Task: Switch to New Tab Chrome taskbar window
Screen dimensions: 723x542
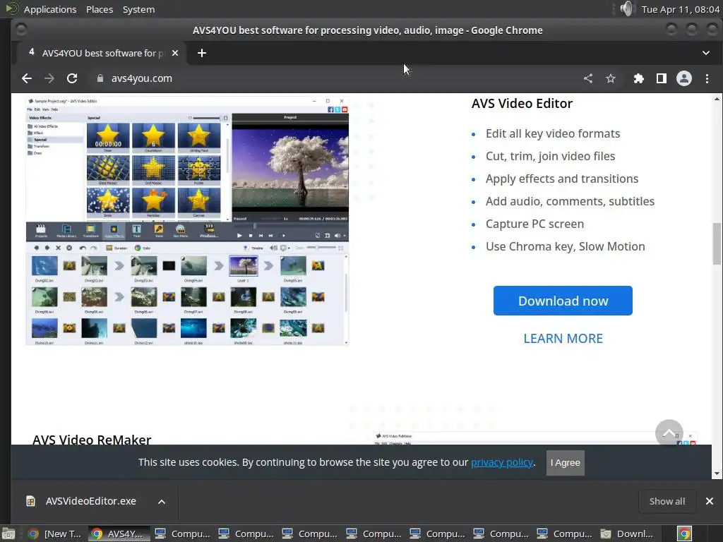Action: (x=54, y=534)
